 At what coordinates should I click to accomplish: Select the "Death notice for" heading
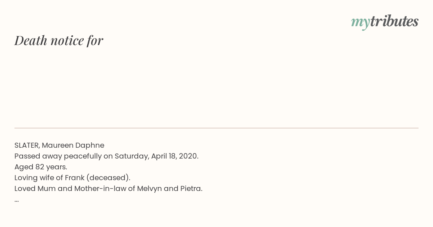[59, 40]
